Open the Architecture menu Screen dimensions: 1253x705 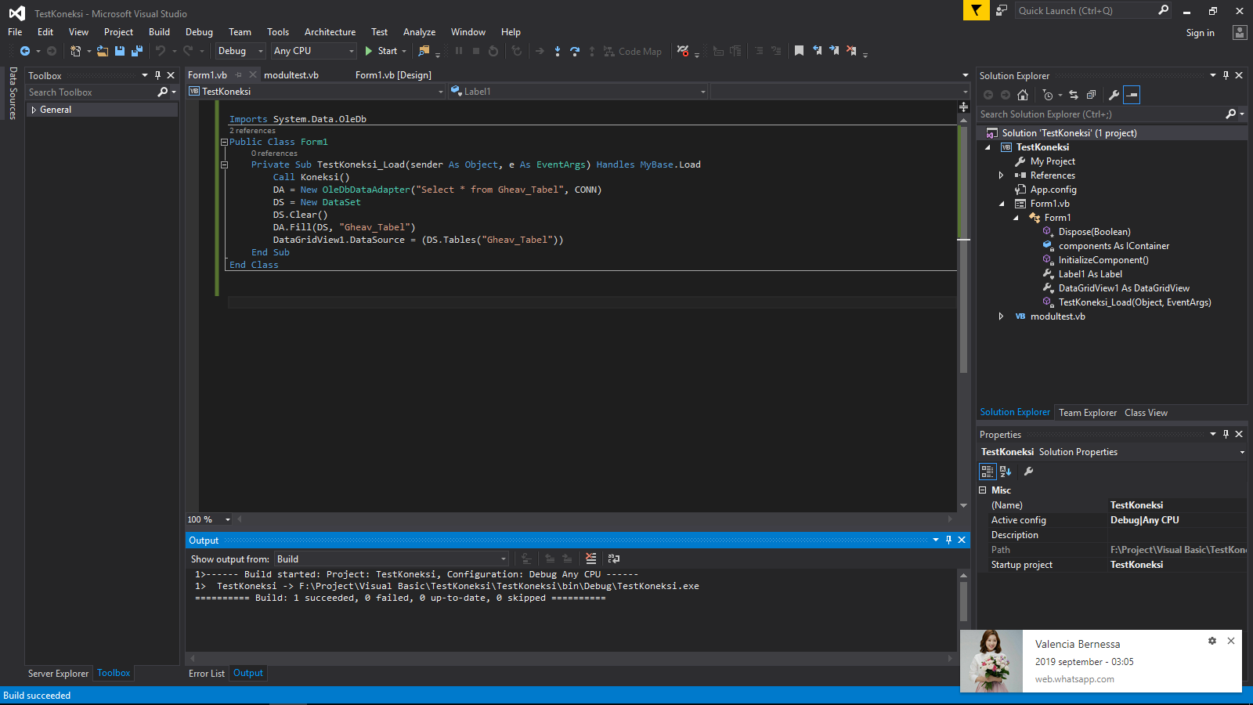click(330, 32)
